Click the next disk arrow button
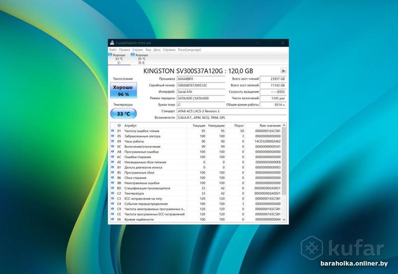Image resolution: width=398 pixels, height=274 pixels. coord(284,71)
